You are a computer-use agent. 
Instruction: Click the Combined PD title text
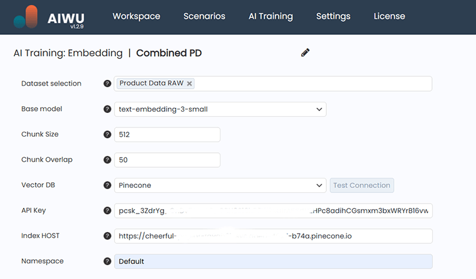[168, 53]
